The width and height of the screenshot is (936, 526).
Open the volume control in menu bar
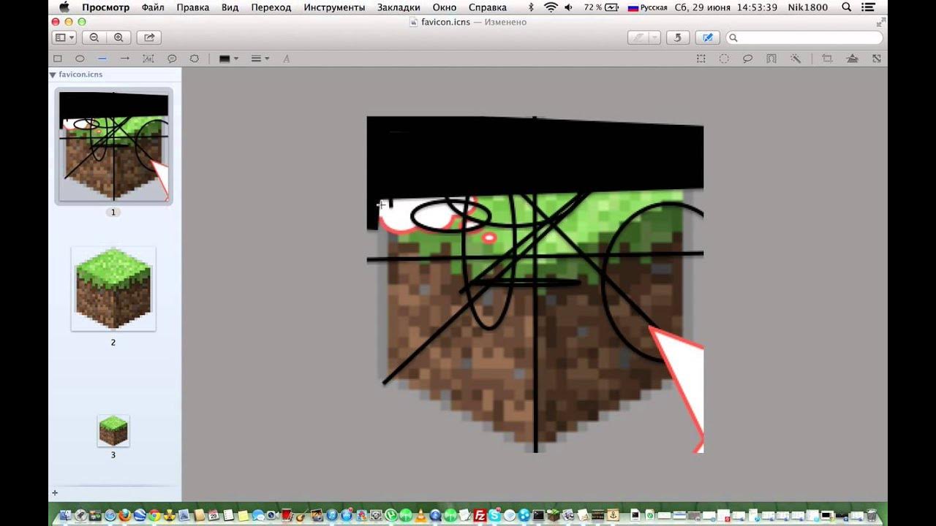click(x=570, y=7)
